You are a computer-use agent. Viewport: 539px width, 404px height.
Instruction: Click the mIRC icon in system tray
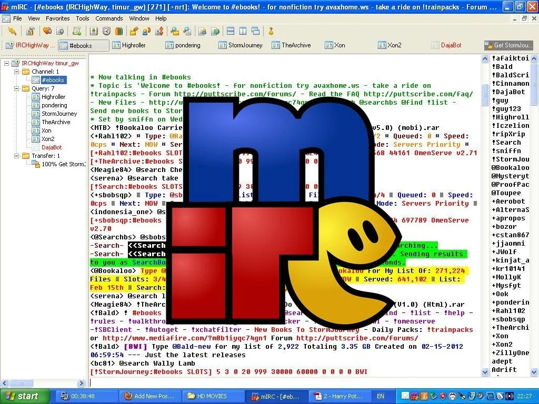click(415, 396)
